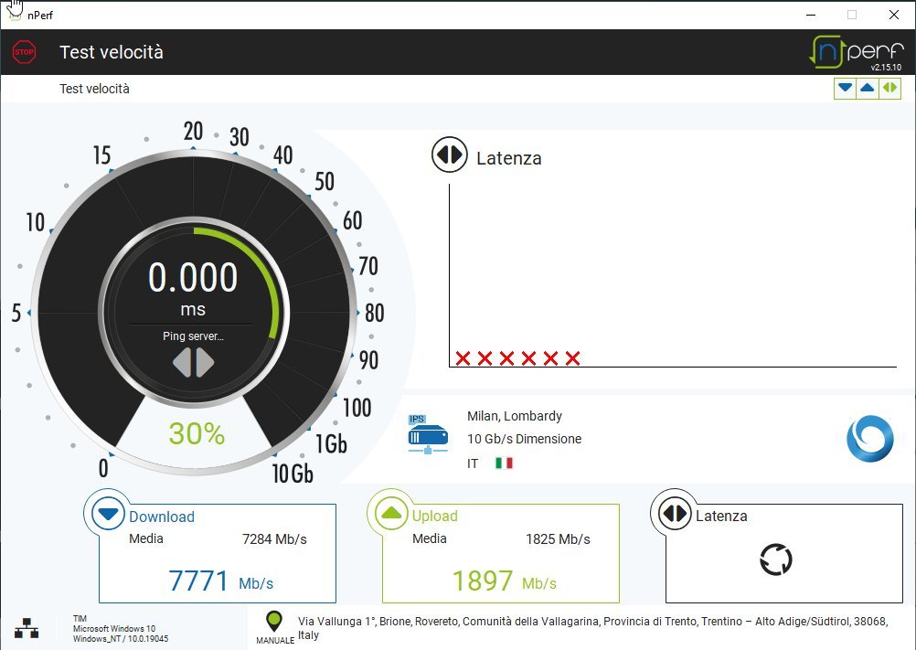Click the 30% progress indicator on gauge
Viewport: 916px width, 650px height.
click(x=196, y=433)
